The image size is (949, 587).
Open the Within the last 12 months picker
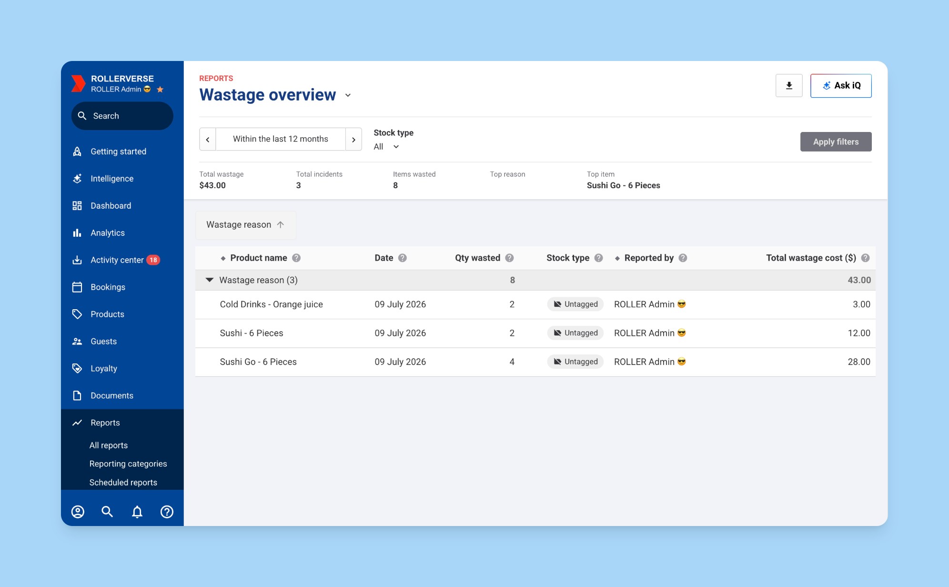click(281, 139)
